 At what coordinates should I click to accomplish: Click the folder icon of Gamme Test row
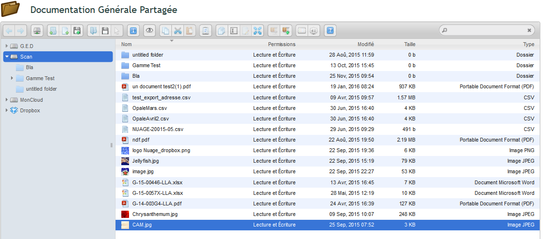tap(125, 65)
